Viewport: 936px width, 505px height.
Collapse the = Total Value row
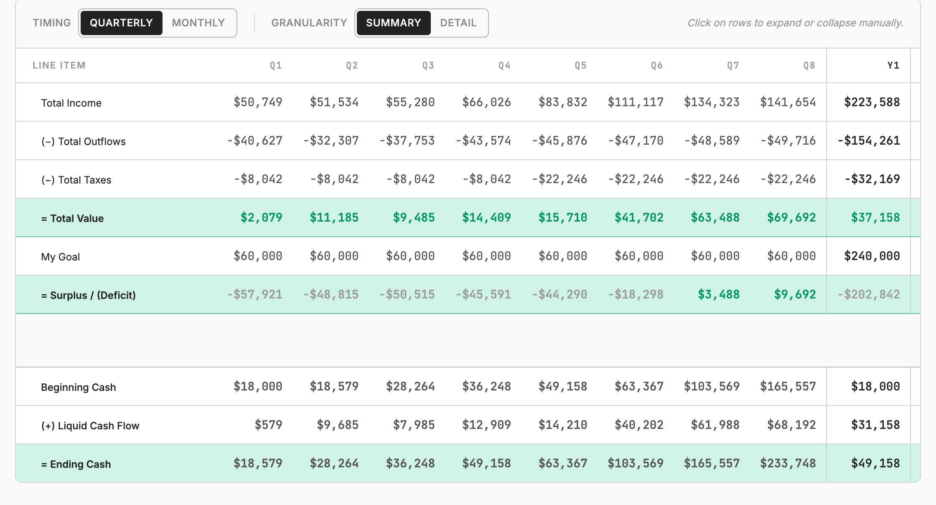pyautogui.click(x=468, y=218)
